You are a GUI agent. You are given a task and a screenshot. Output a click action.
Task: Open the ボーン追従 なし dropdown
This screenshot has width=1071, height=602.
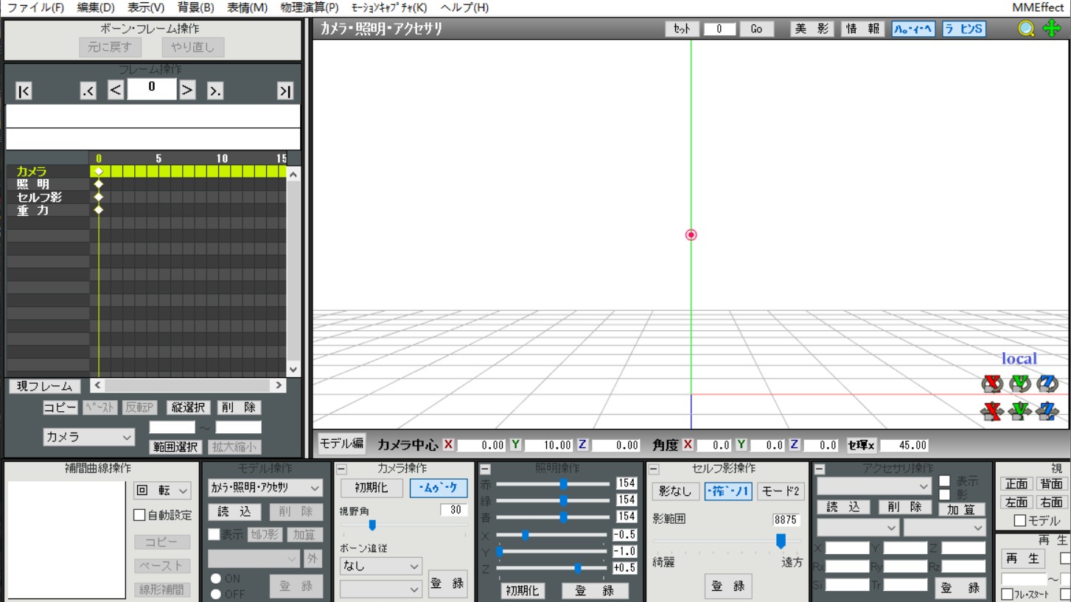click(380, 566)
